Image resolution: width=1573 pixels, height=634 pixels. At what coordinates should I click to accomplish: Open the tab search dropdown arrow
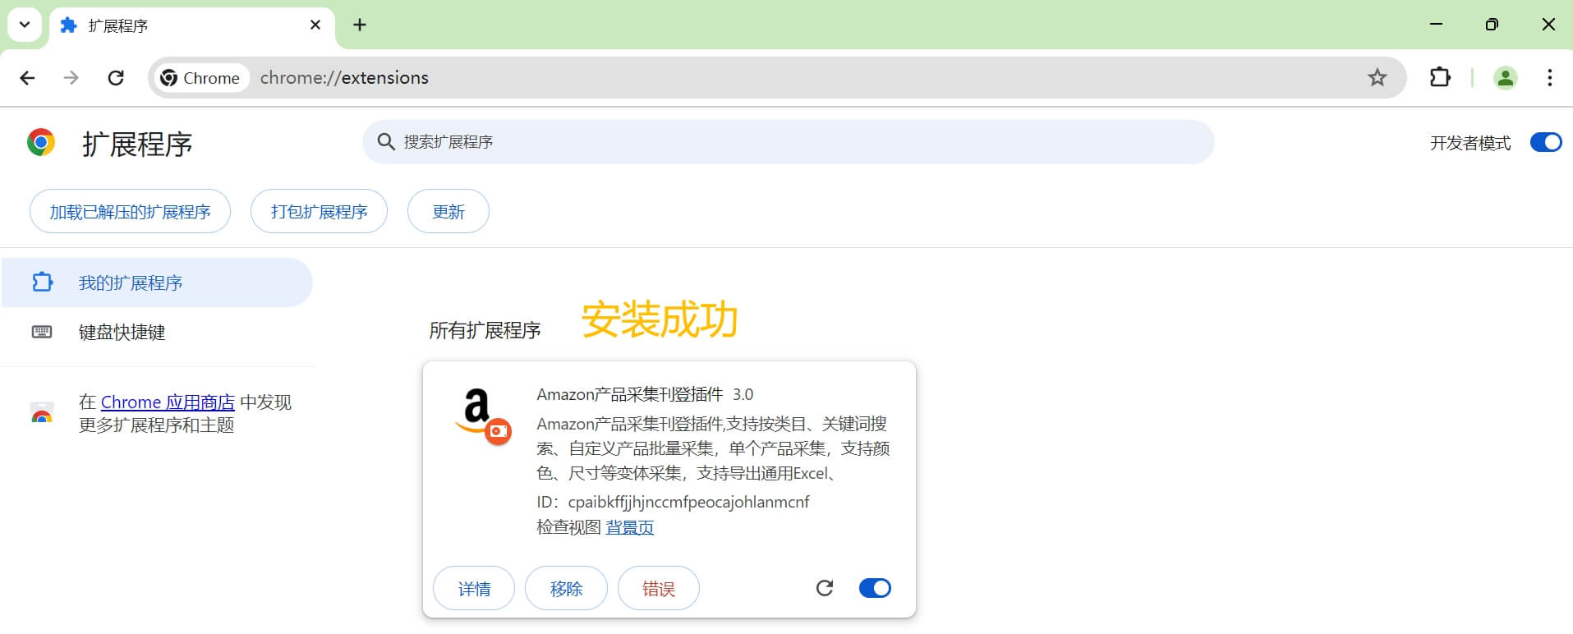pos(25,25)
